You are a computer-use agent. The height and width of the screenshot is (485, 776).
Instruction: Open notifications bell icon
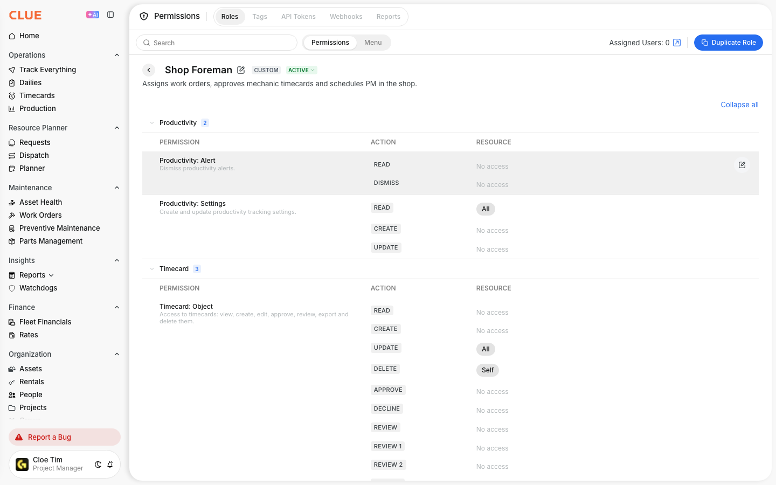coord(110,465)
